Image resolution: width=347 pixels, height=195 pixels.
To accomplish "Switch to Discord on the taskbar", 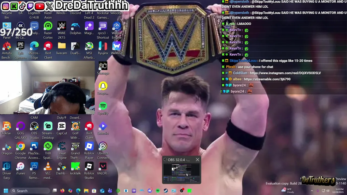I will [x=150, y=191].
